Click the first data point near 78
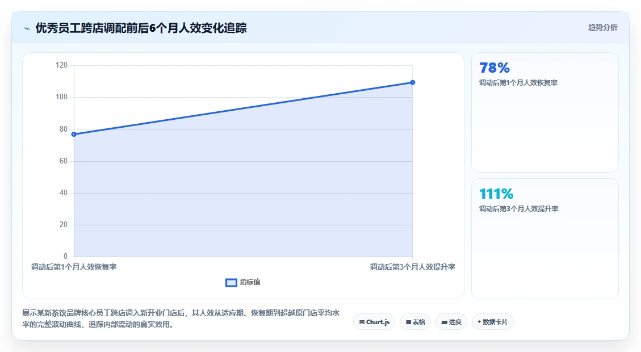The image size is (641, 352). (x=74, y=134)
